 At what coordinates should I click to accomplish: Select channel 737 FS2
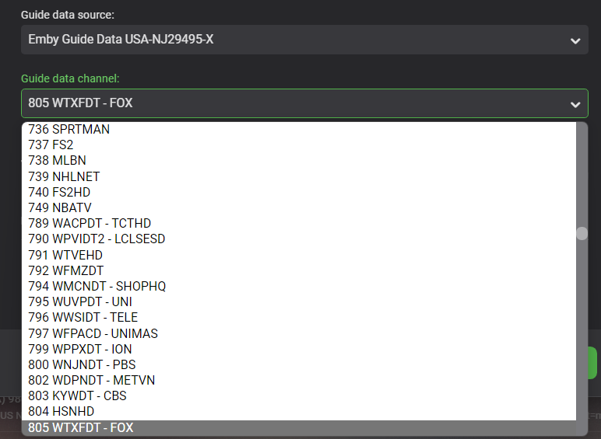coord(299,145)
